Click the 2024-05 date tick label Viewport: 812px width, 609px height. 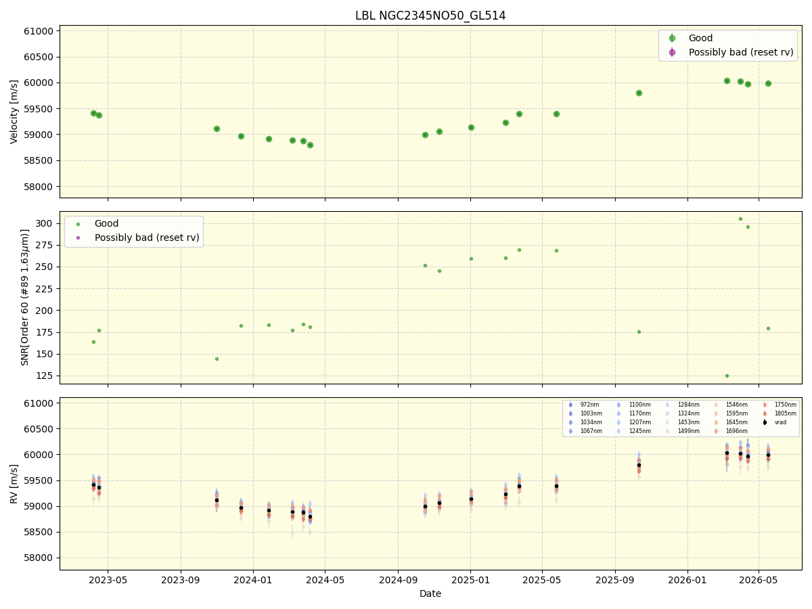tap(325, 579)
